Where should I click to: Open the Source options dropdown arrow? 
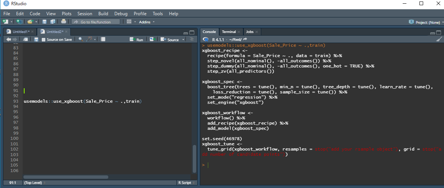point(183,40)
